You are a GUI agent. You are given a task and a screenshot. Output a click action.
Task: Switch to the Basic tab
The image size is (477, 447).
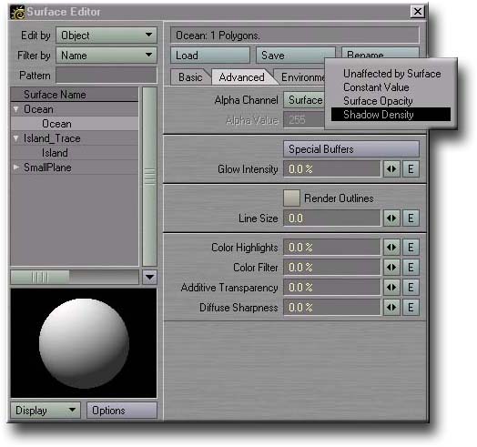coord(190,77)
